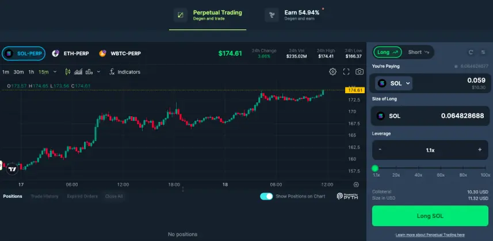Click the 174.61 current price label
The width and height of the screenshot is (493, 241).
355,90
